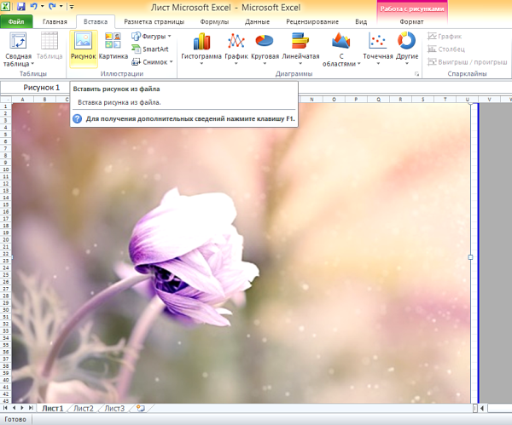Click the Рисунок insert picture button
Screen dimensions: 512x425
(84, 47)
